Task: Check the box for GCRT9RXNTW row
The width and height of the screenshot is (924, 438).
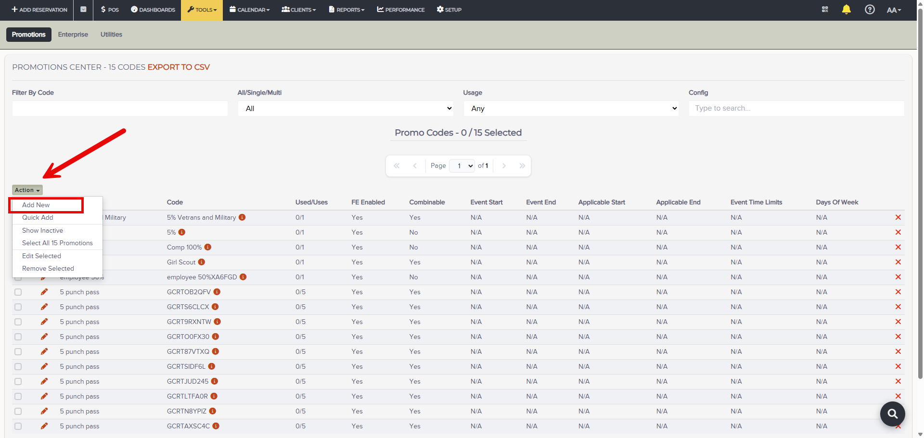Action: click(18, 322)
